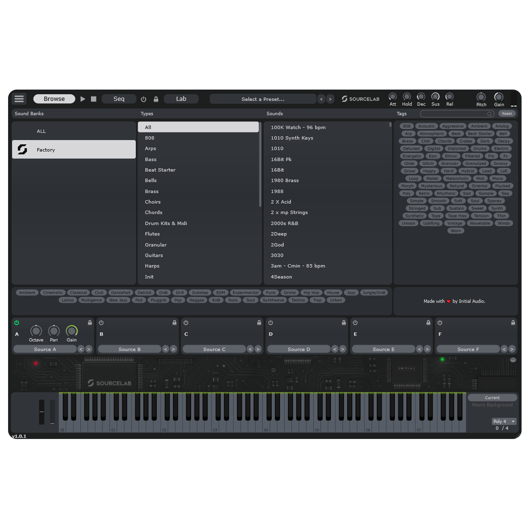Click the sequencer lock icon
530x530 pixels.
tap(156, 99)
